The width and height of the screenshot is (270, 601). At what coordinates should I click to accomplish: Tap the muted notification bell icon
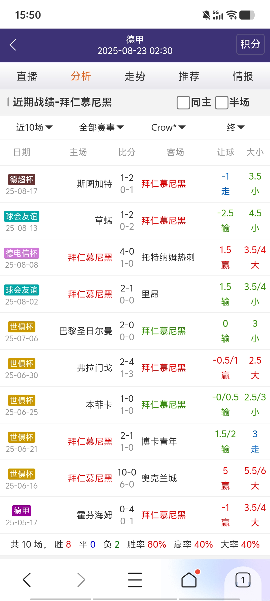pos(206,15)
